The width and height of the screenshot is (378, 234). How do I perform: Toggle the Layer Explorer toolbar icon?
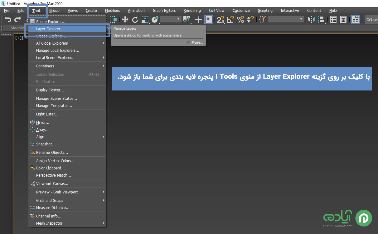click(x=343, y=20)
